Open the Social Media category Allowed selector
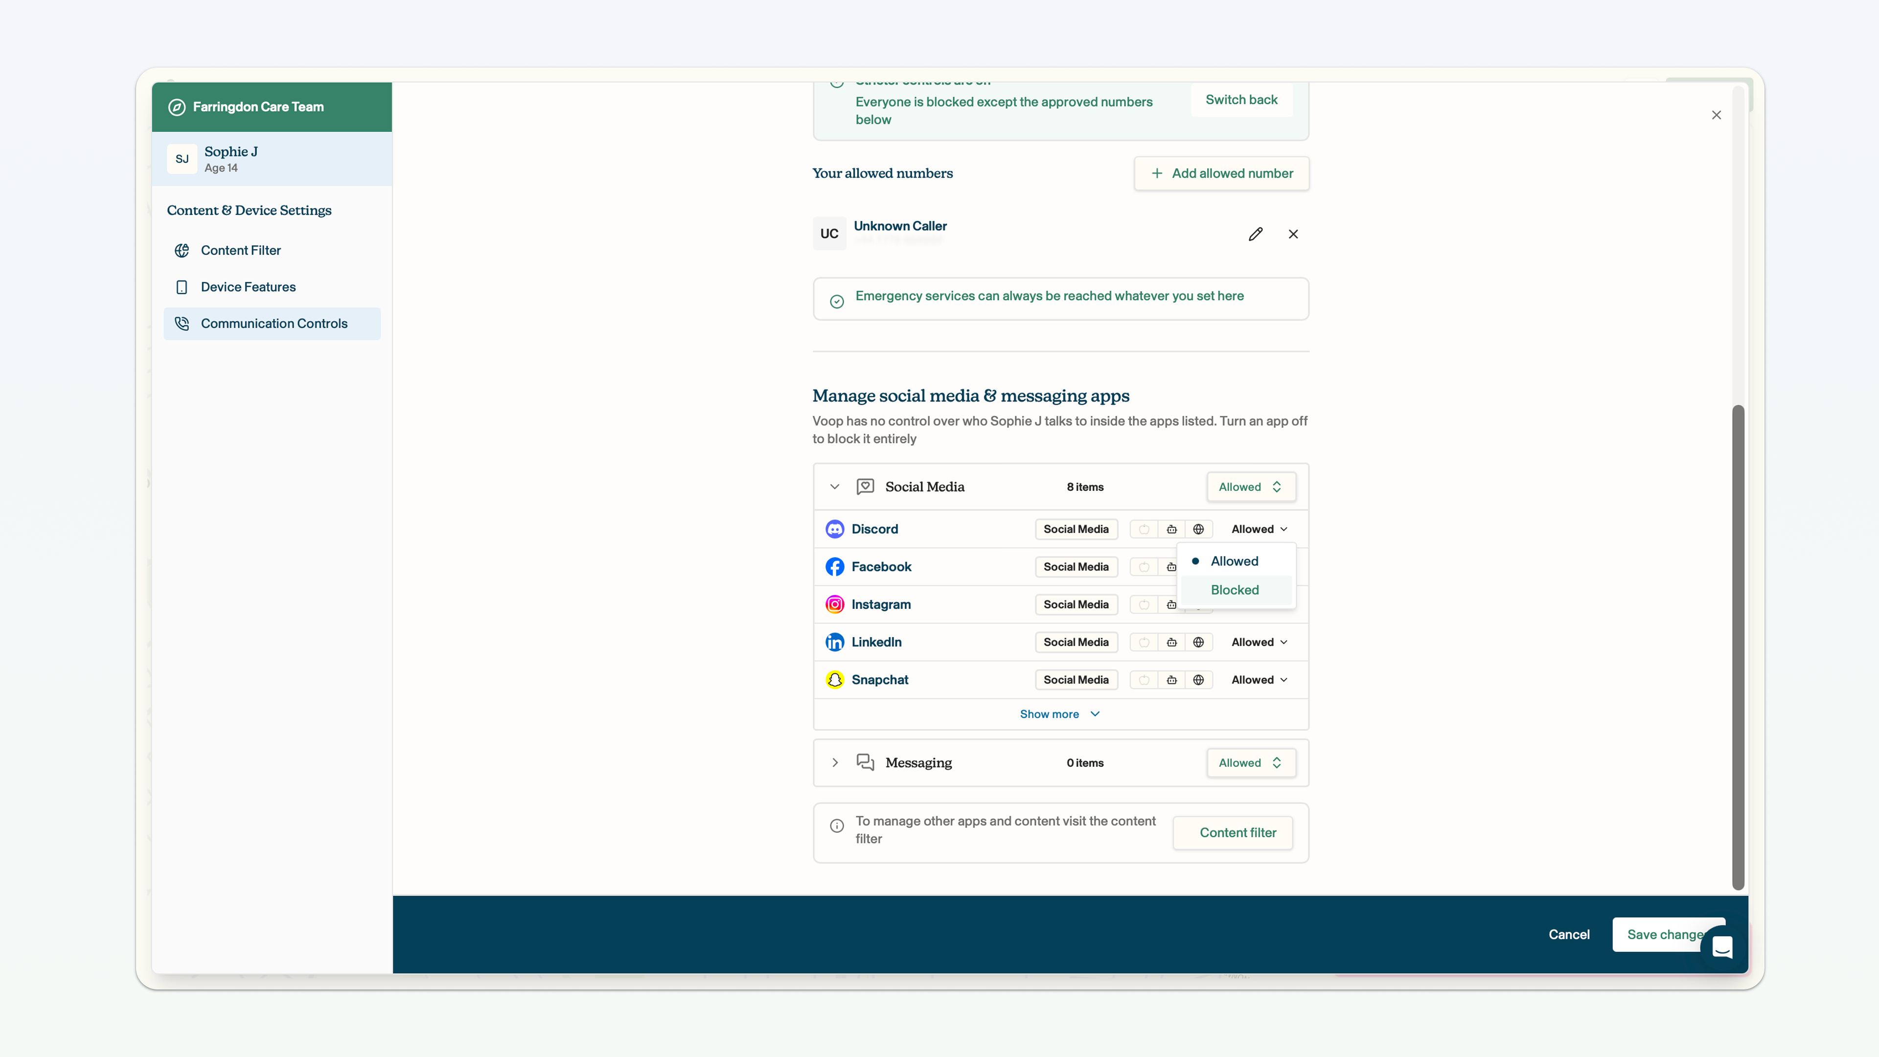1879x1057 pixels. click(x=1251, y=487)
